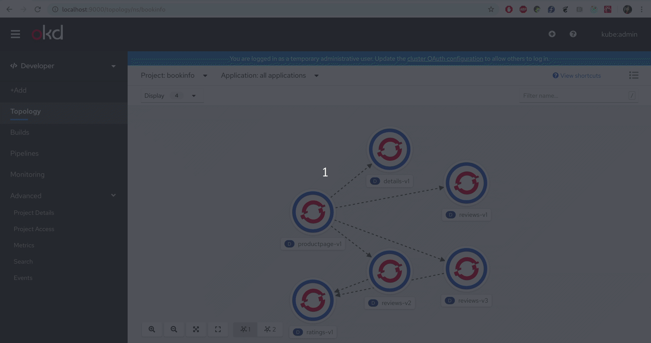
Task: Select the reviews-v3 node circle
Action: [x=466, y=269]
